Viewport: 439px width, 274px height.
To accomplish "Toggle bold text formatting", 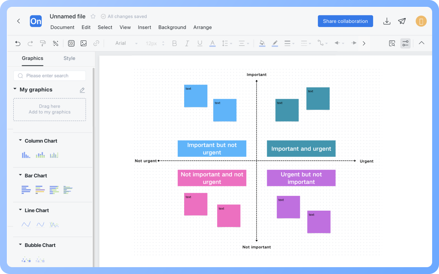I will click(175, 43).
